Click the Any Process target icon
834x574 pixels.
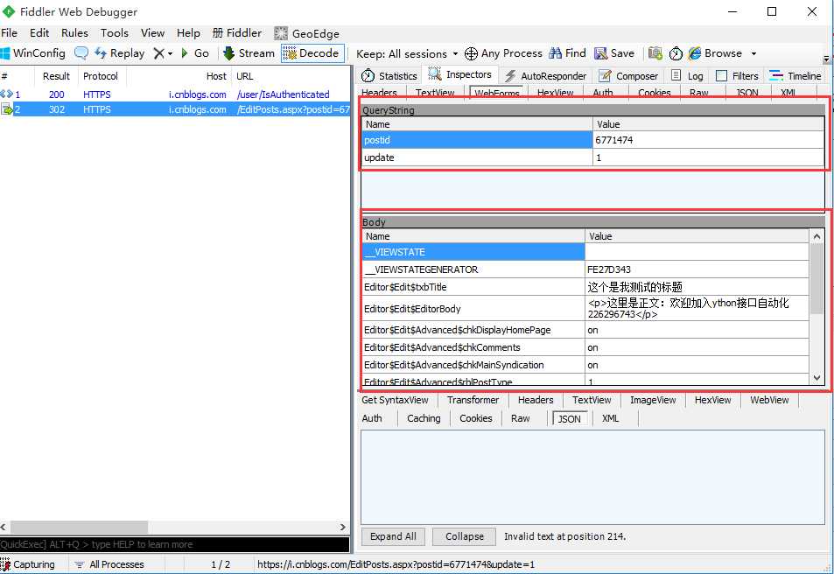pos(471,53)
